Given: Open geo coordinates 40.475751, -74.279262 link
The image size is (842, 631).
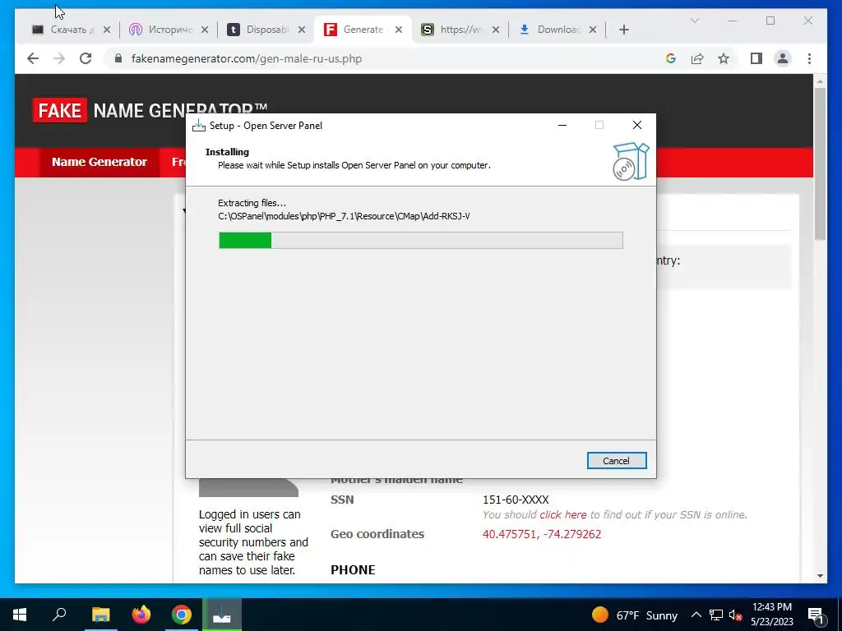Looking at the screenshot, I should pos(541,534).
